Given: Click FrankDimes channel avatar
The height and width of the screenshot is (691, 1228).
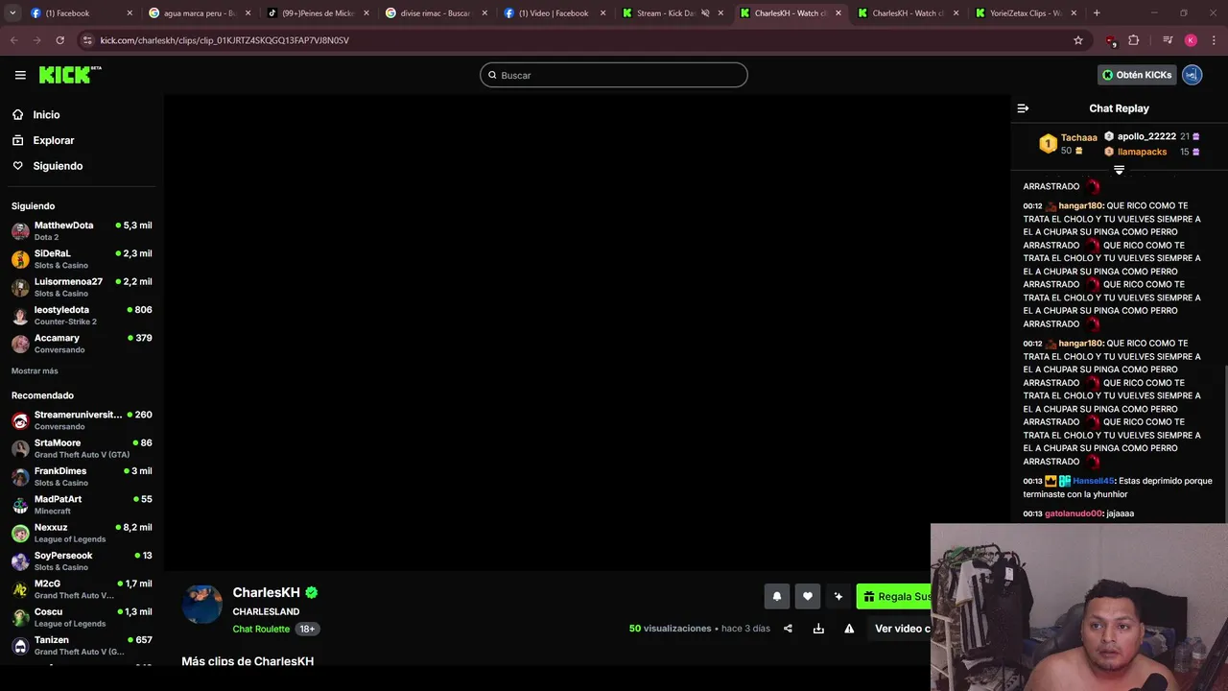Looking at the screenshot, I should point(20,477).
